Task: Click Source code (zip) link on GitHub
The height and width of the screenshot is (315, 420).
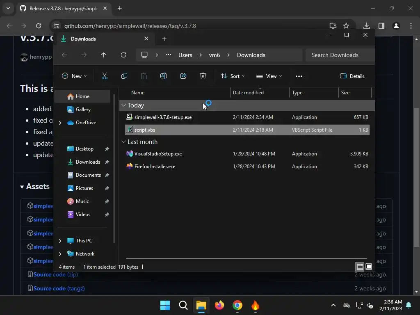Action: pyautogui.click(x=55, y=274)
